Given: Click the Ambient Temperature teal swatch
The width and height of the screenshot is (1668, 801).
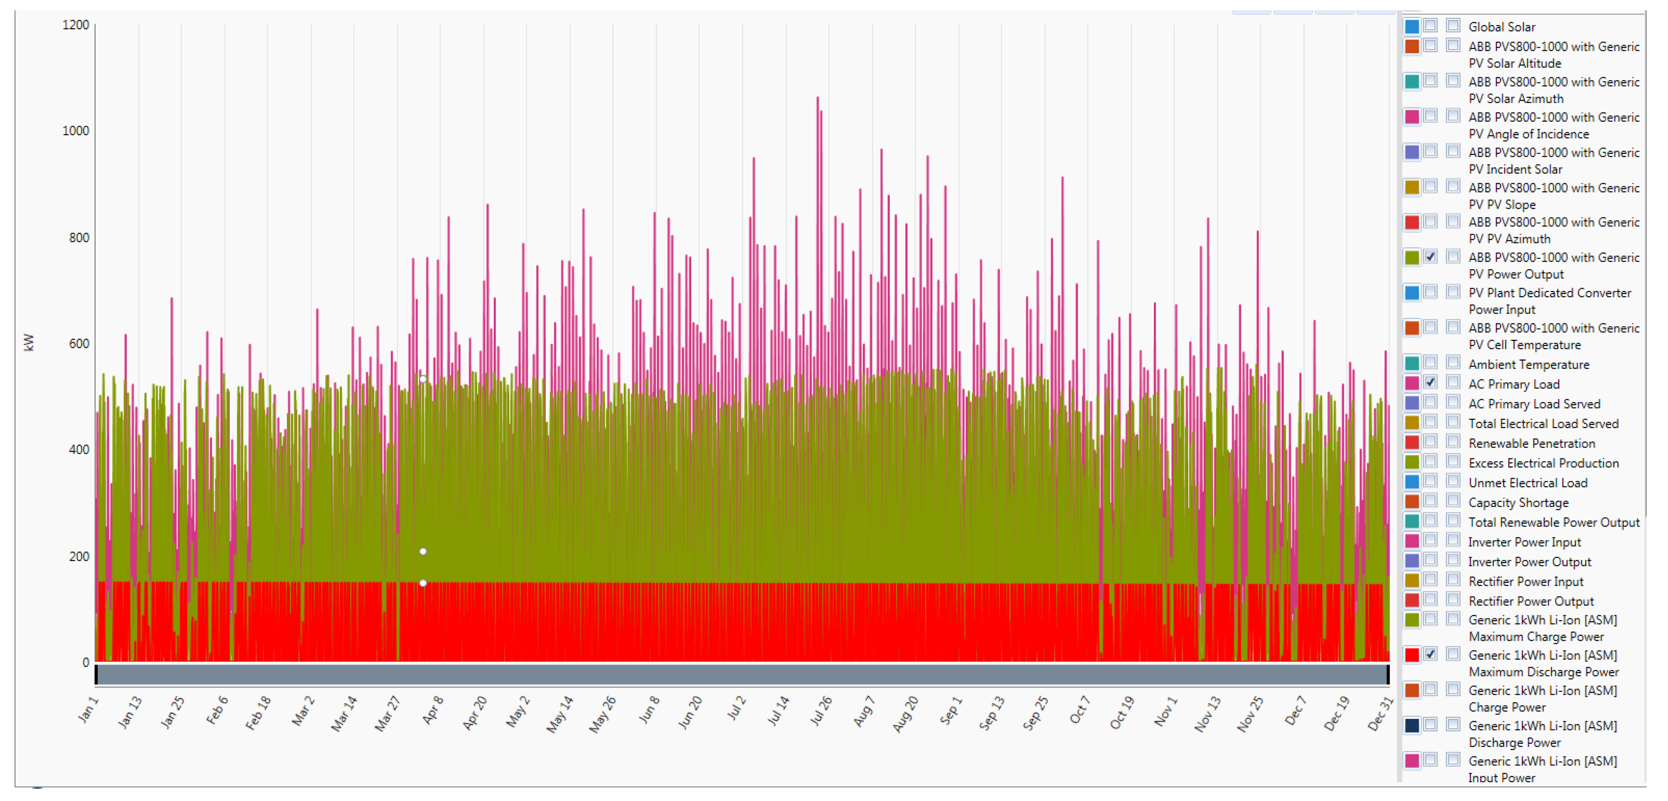Looking at the screenshot, I should [1412, 363].
